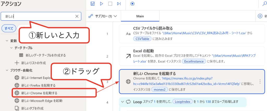Stop the flow with the square icon
Image resolution: width=267 pixels, height=111 pixels.
coord(110,4)
